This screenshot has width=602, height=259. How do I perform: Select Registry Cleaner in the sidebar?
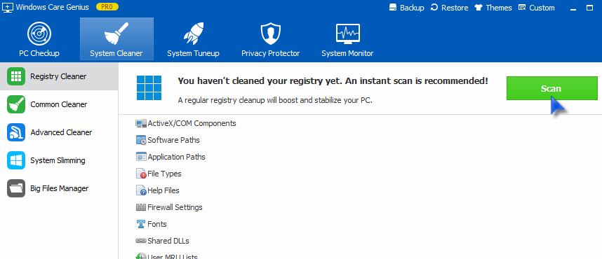point(59,76)
